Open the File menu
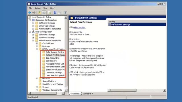The width and height of the screenshot is (182, 102). pos(30,8)
